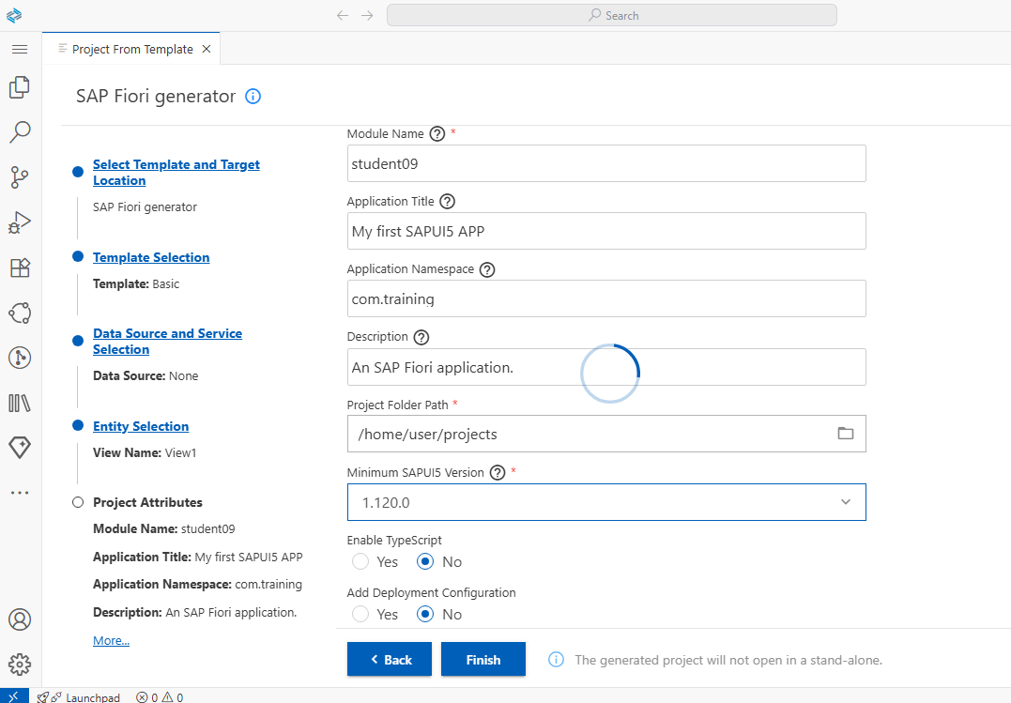Viewport: 1011px width, 703px height.
Task: Open the circular graph sidebar icon
Action: [20, 313]
